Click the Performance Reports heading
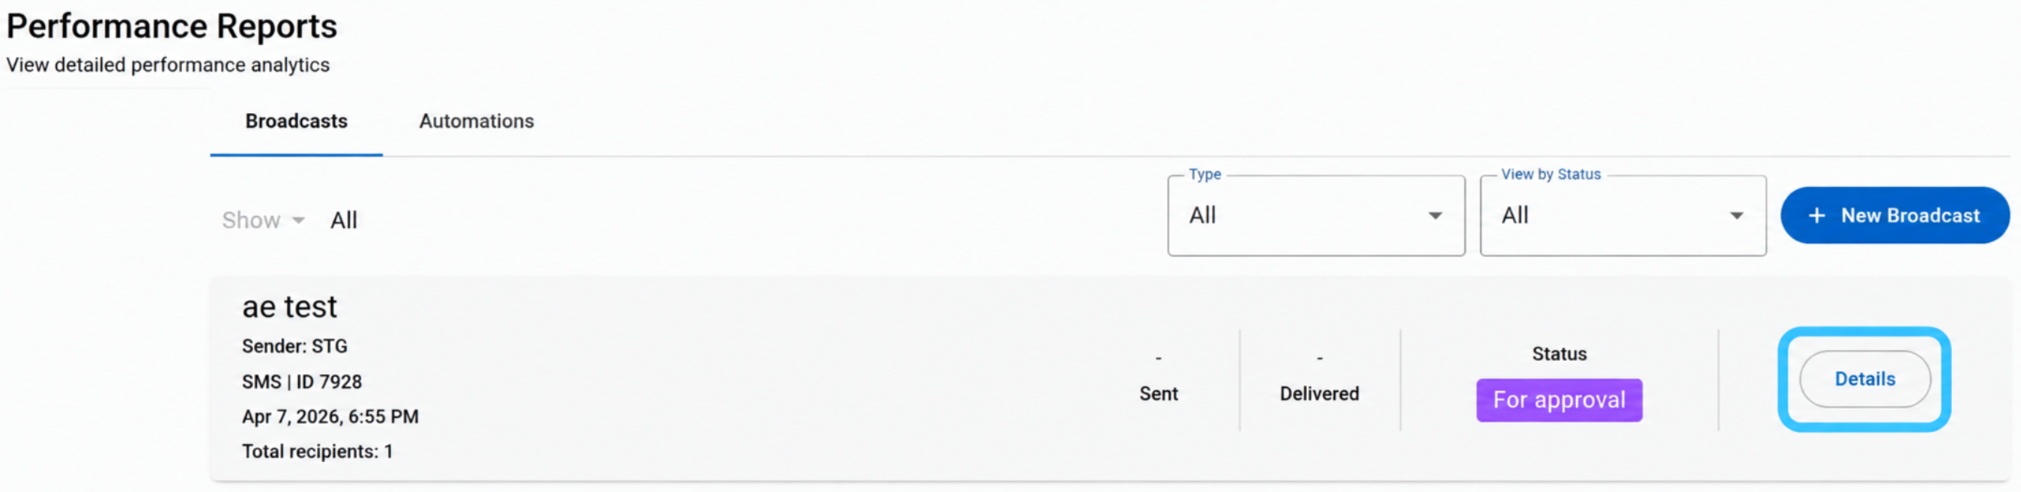Viewport: 2021px width, 492px height. pos(172,27)
